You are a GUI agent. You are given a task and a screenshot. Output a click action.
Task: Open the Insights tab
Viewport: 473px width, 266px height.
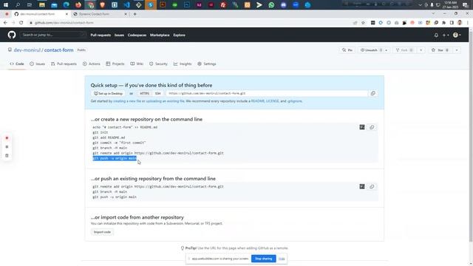tap(183, 64)
